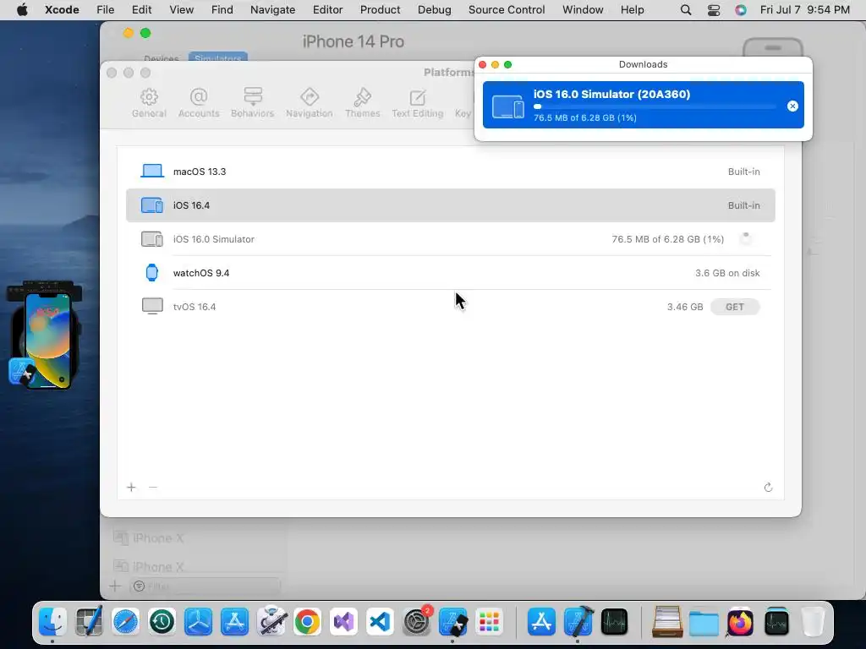Open the Themes preferences pane

[362, 103]
